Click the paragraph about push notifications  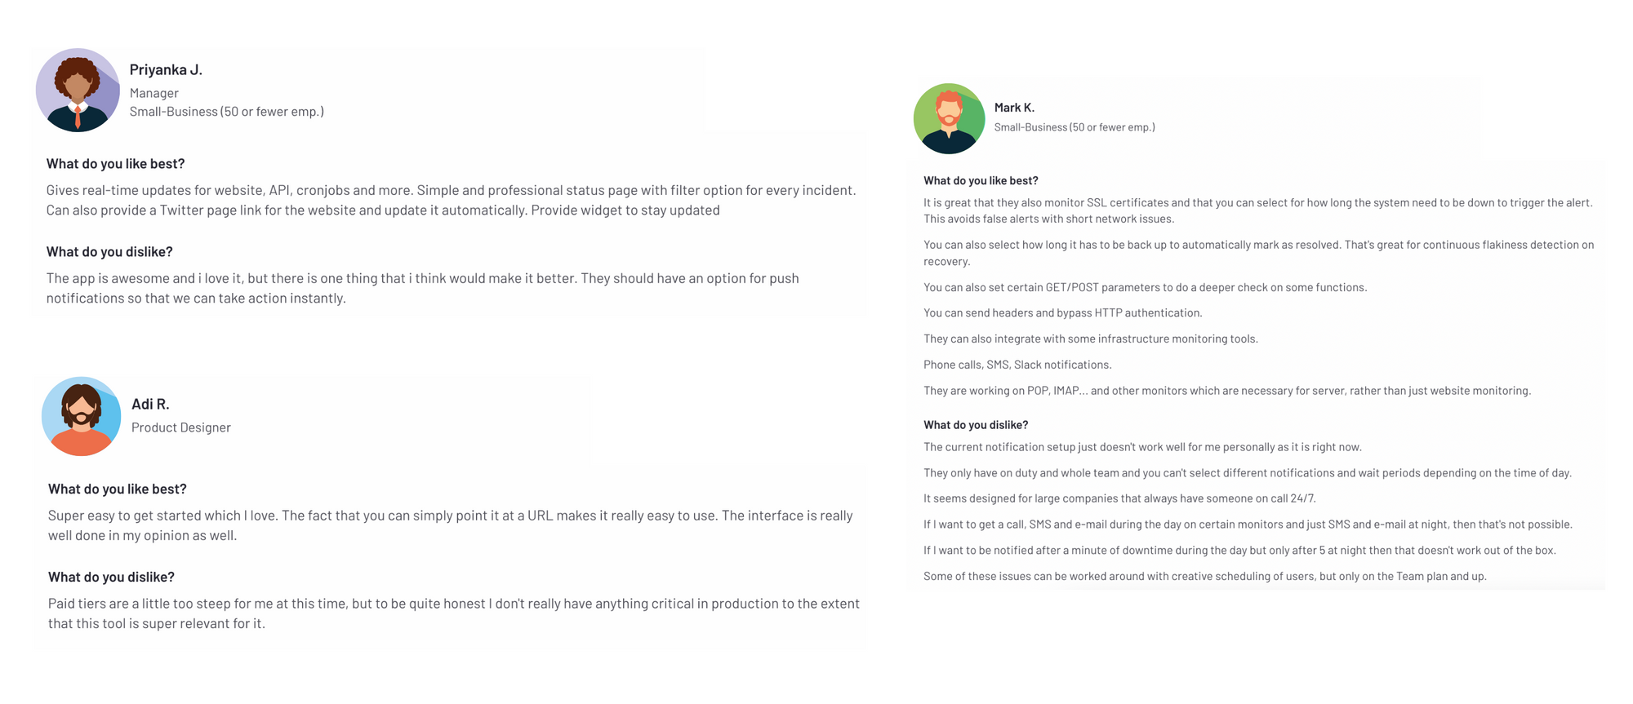(422, 288)
